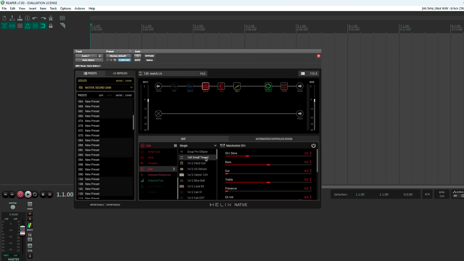Click the None input block on path 2
Image resolution: width=464 pixels, height=261 pixels.
(159, 114)
